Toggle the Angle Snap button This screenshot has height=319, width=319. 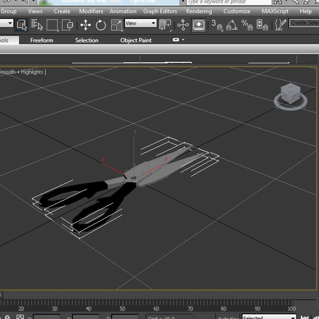(232, 25)
